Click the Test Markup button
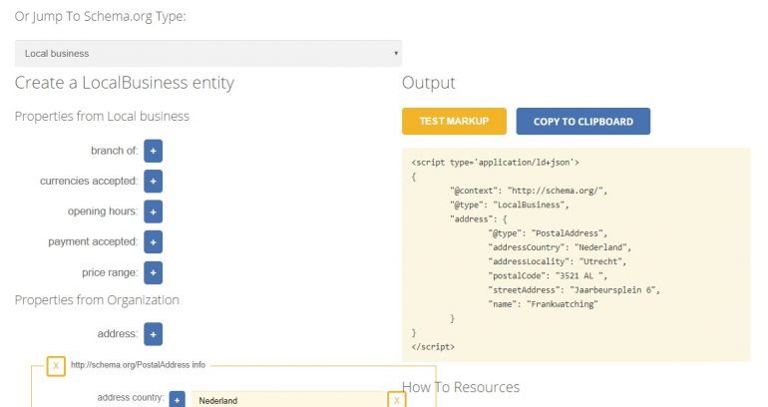This screenshot has width=768, height=407. [454, 121]
